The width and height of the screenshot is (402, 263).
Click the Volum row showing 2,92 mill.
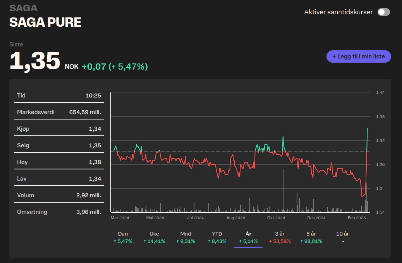(59, 195)
